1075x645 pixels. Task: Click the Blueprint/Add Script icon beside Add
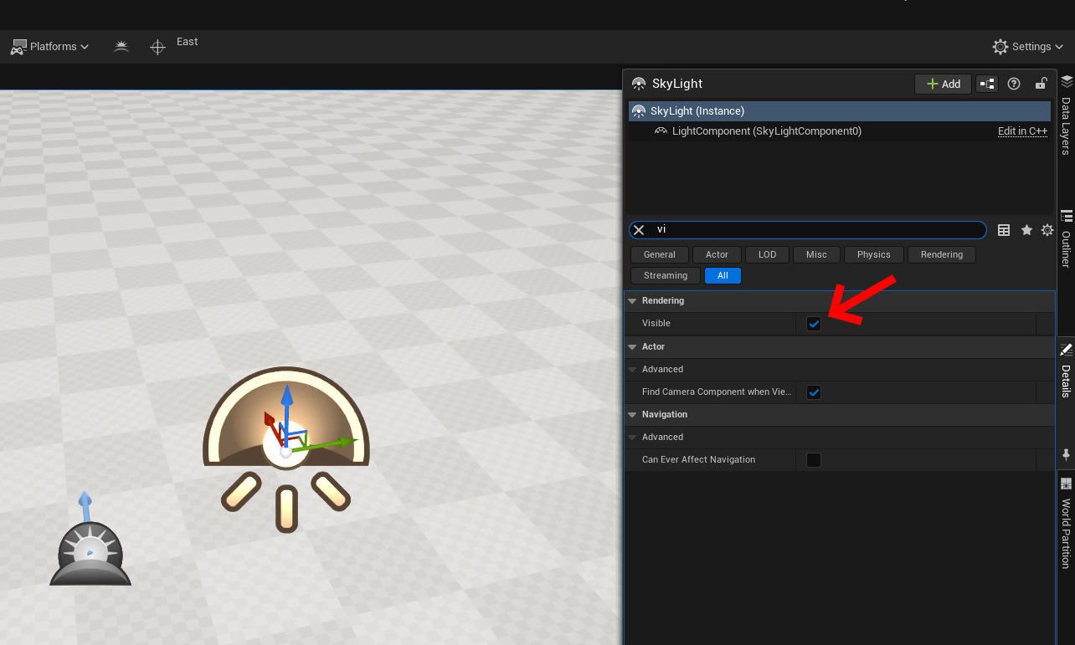click(x=987, y=84)
